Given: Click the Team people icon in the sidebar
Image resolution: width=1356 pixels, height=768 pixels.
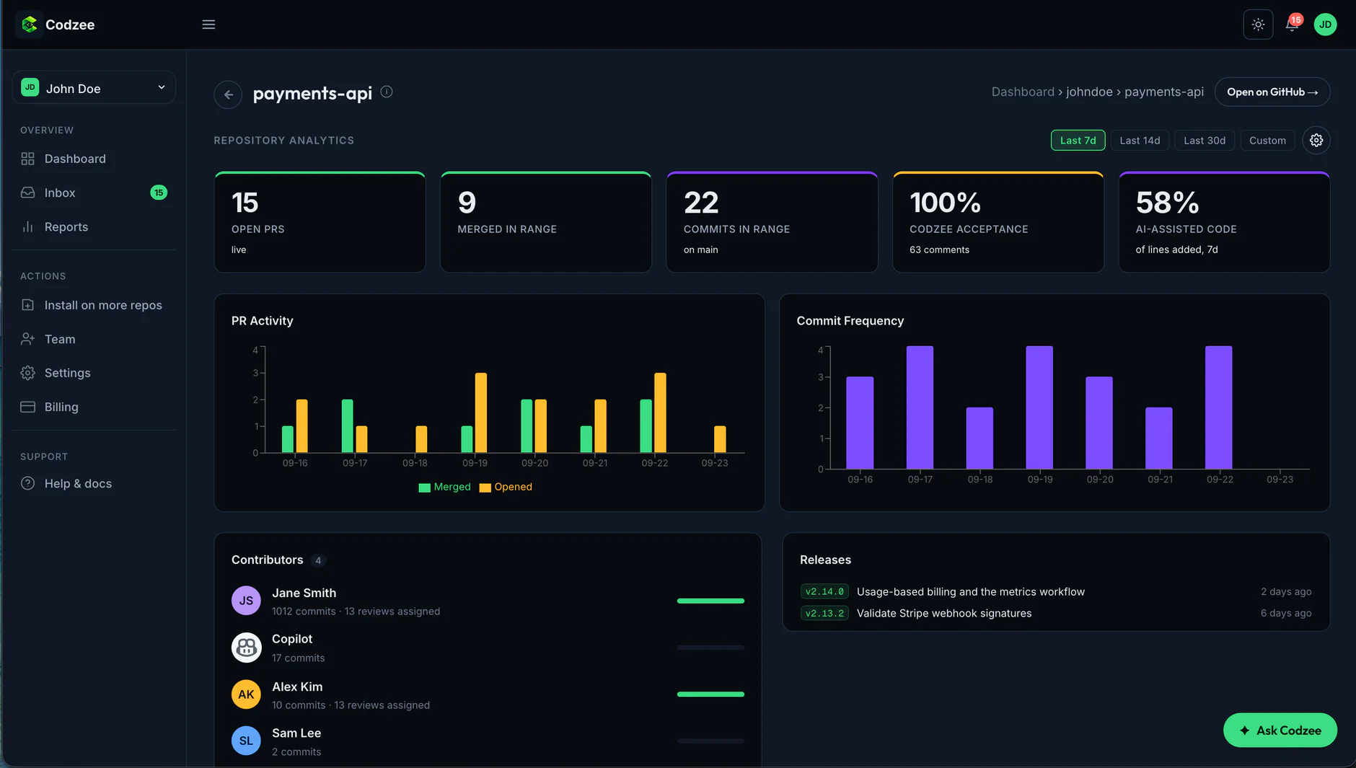Looking at the screenshot, I should [27, 339].
